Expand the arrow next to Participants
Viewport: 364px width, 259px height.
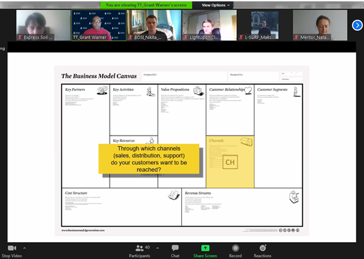(158, 248)
